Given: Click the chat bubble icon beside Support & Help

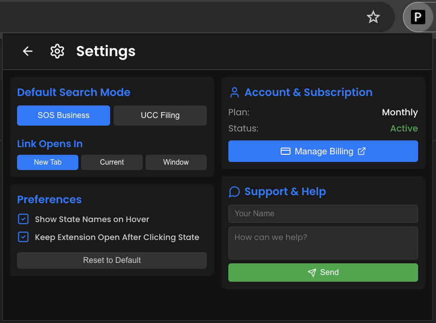Looking at the screenshot, I should (x=234, y=192).
